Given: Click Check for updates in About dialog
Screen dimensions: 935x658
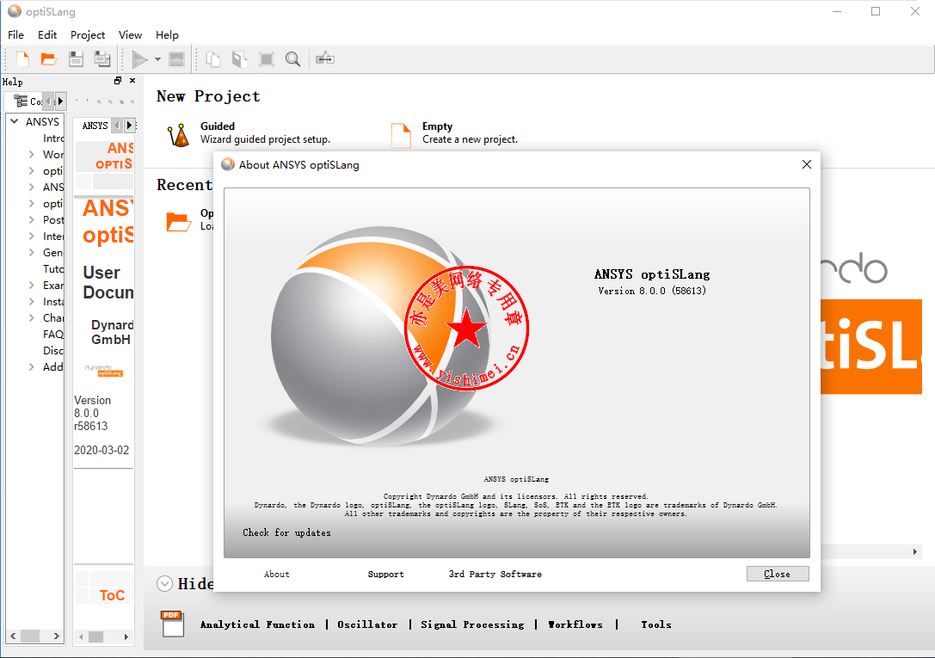Looking at the screenshot, I should (x=286, y=532).
